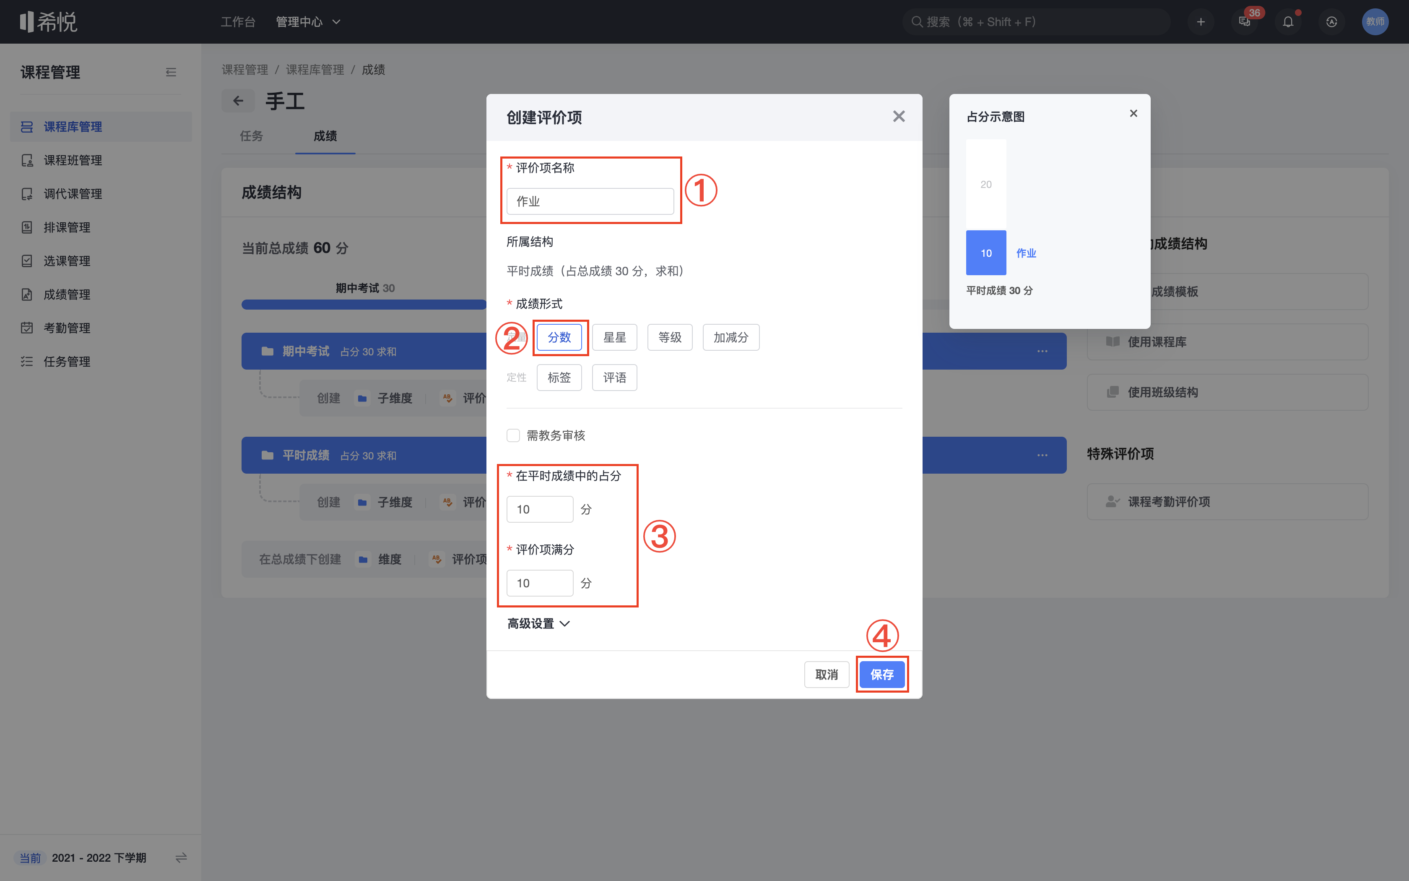The width and height of the screenshot is (1409, 881).
Task: Click the 平时成绩 folder icon
Action: pyautogui.click(x=267, y=455)
